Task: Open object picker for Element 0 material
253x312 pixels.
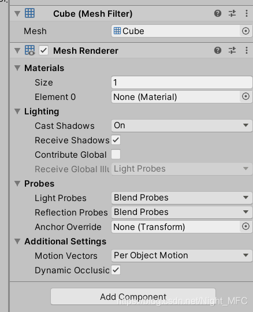Action: pyautogui.click(x=245, y=96)
